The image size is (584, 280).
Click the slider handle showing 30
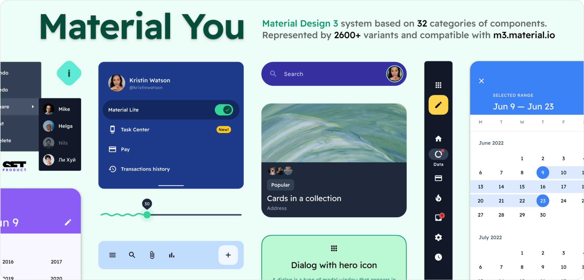[147, 215]
